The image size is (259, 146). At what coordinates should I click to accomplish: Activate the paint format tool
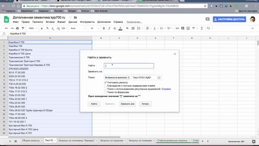(23, 28)
